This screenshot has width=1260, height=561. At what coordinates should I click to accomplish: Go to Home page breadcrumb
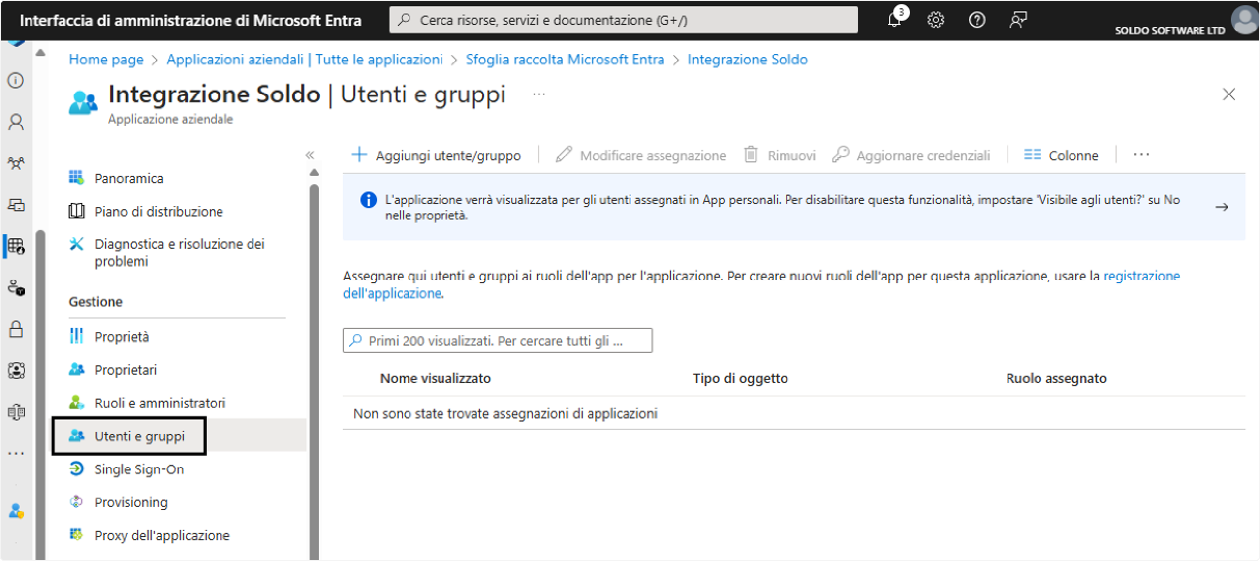[x=106, y=59]
